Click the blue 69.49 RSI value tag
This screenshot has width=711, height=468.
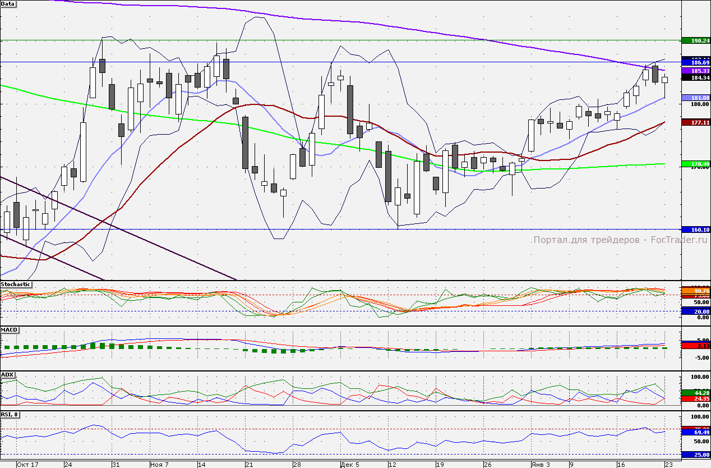pyautogui.click(x=696, y=433)
